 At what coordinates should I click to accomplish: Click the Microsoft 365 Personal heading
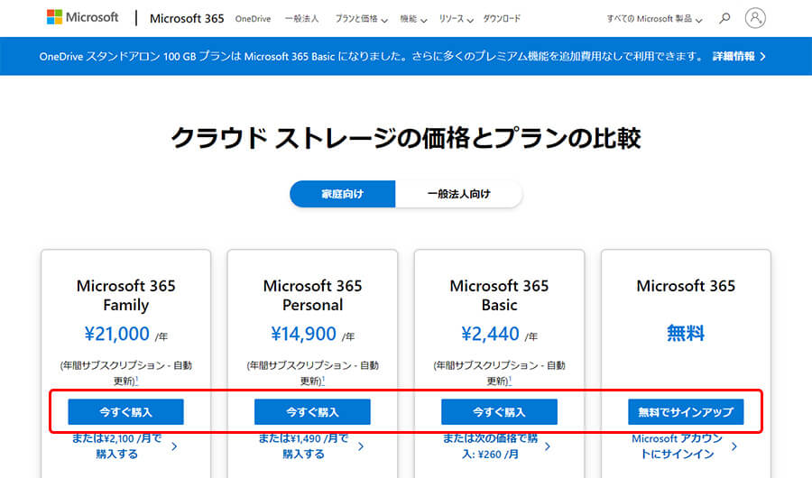click(x=312, y=295)
